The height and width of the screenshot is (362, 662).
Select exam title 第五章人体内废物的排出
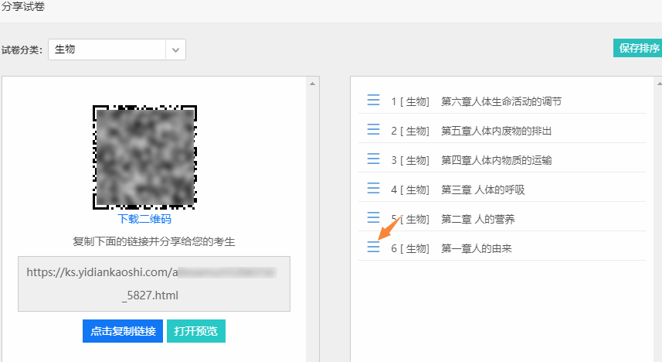496,131
